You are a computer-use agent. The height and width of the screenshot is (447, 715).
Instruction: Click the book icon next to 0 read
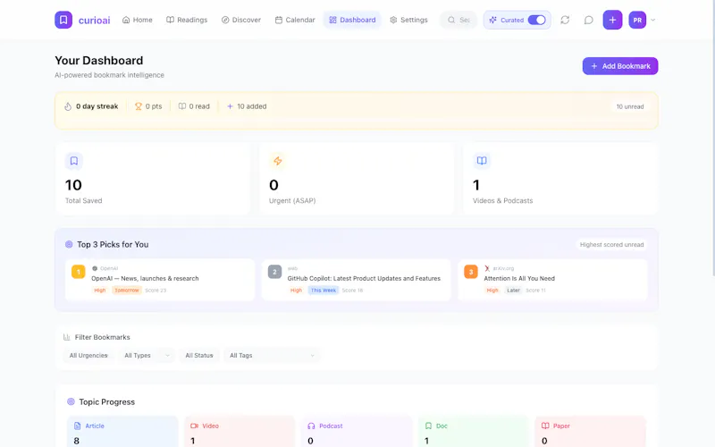point(182,106)
